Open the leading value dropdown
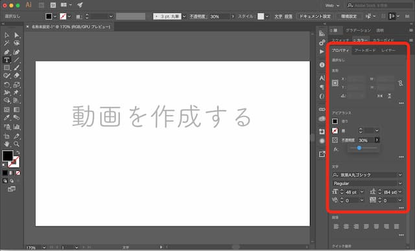 coord(400,192)
